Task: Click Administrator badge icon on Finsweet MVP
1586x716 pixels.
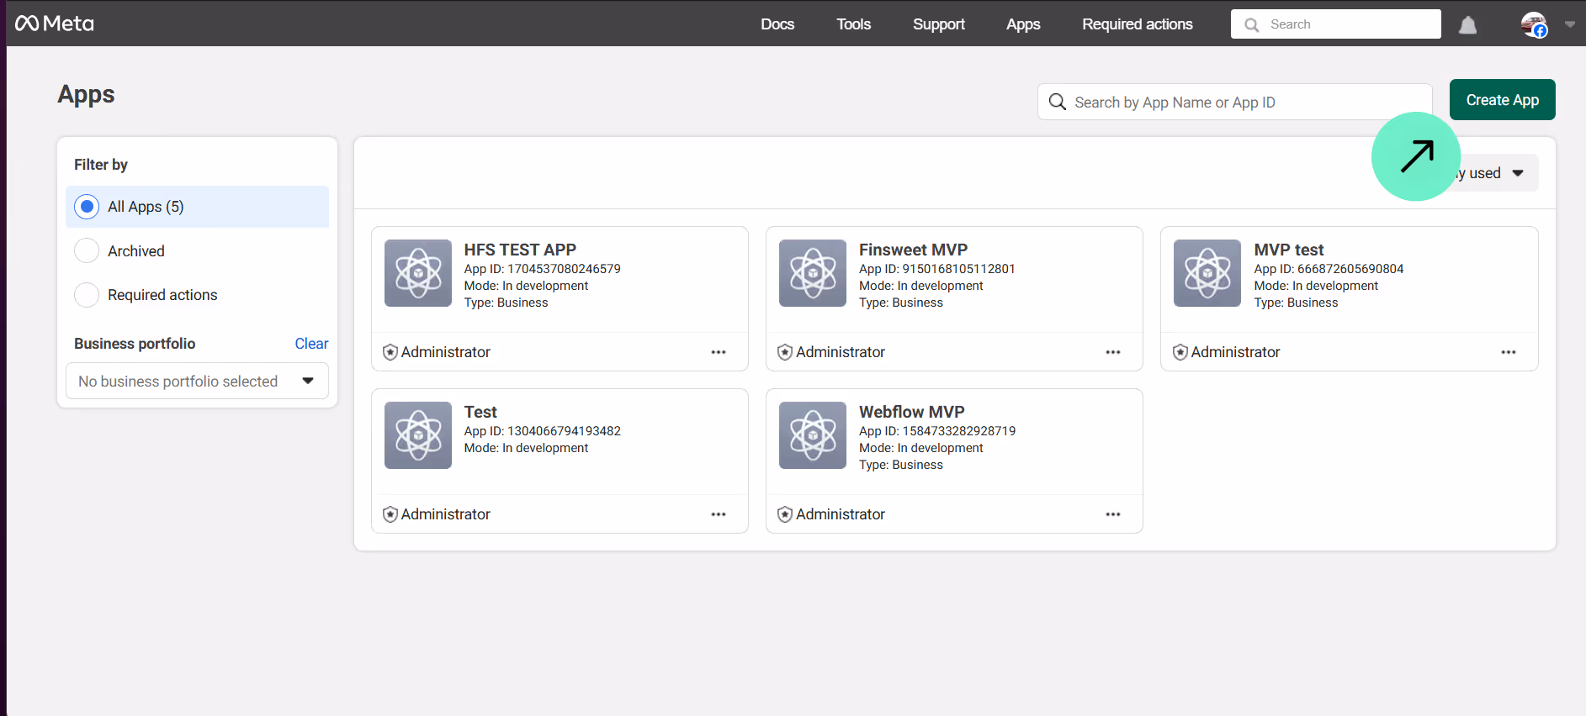Action: click(x=785, y=352)
